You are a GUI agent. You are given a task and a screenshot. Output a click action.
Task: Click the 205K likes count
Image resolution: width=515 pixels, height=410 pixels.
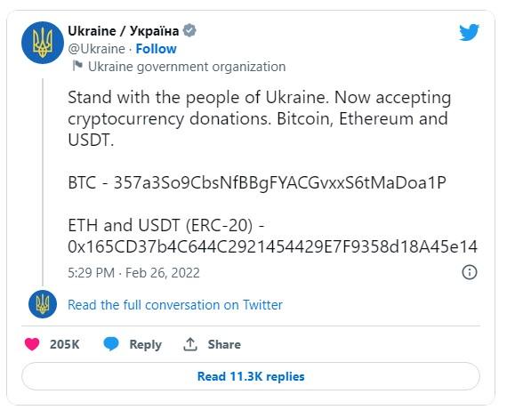point(64,344)
